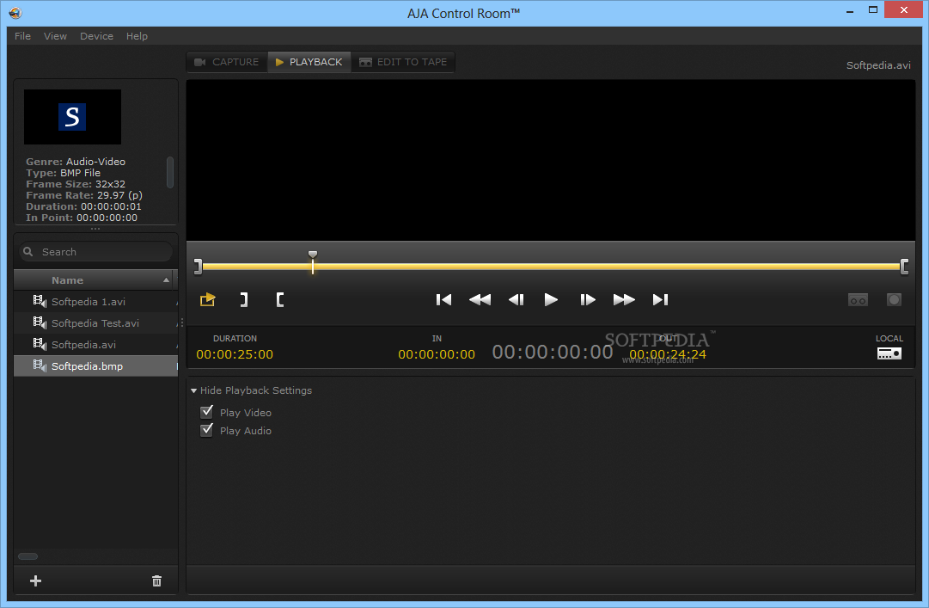Open the File menu

point(22,36)
